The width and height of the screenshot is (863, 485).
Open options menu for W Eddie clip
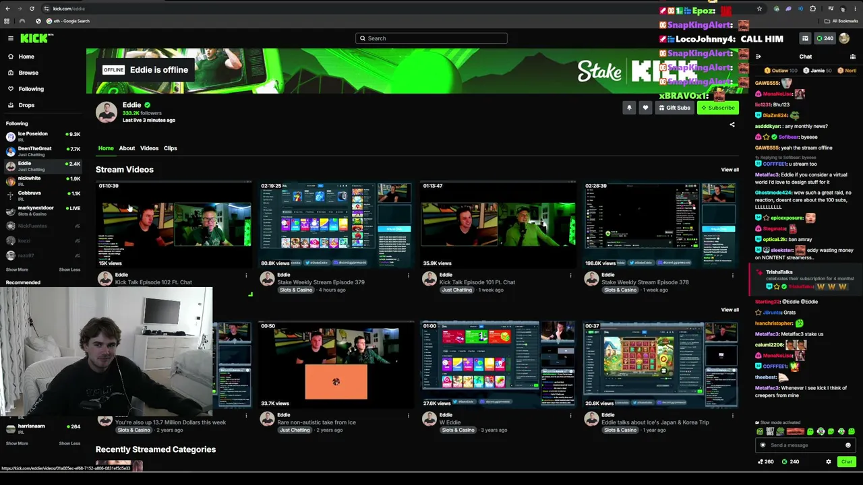click(570, 416)
